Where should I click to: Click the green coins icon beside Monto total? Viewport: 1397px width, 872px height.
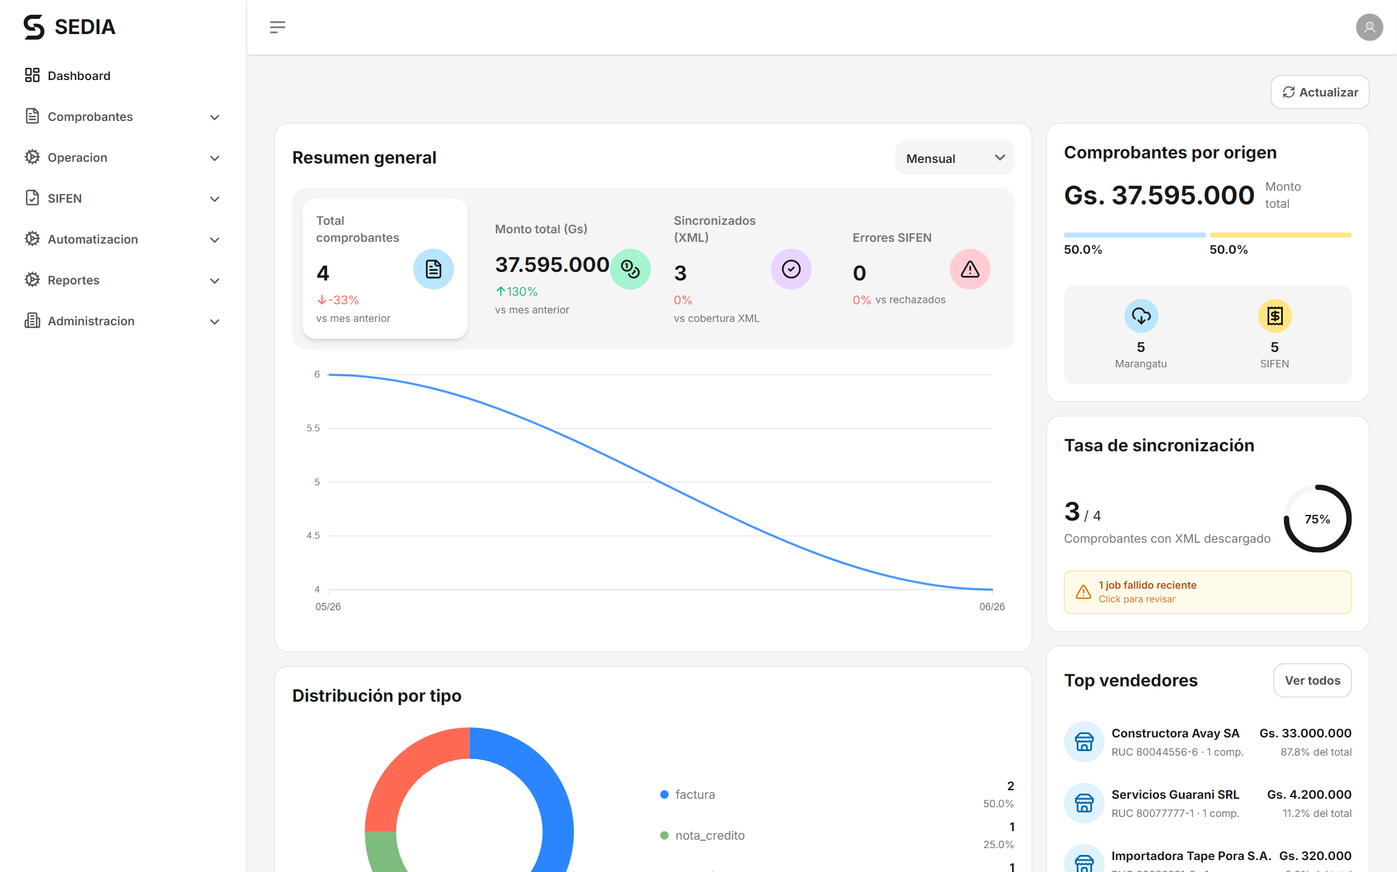click(630, 269)
